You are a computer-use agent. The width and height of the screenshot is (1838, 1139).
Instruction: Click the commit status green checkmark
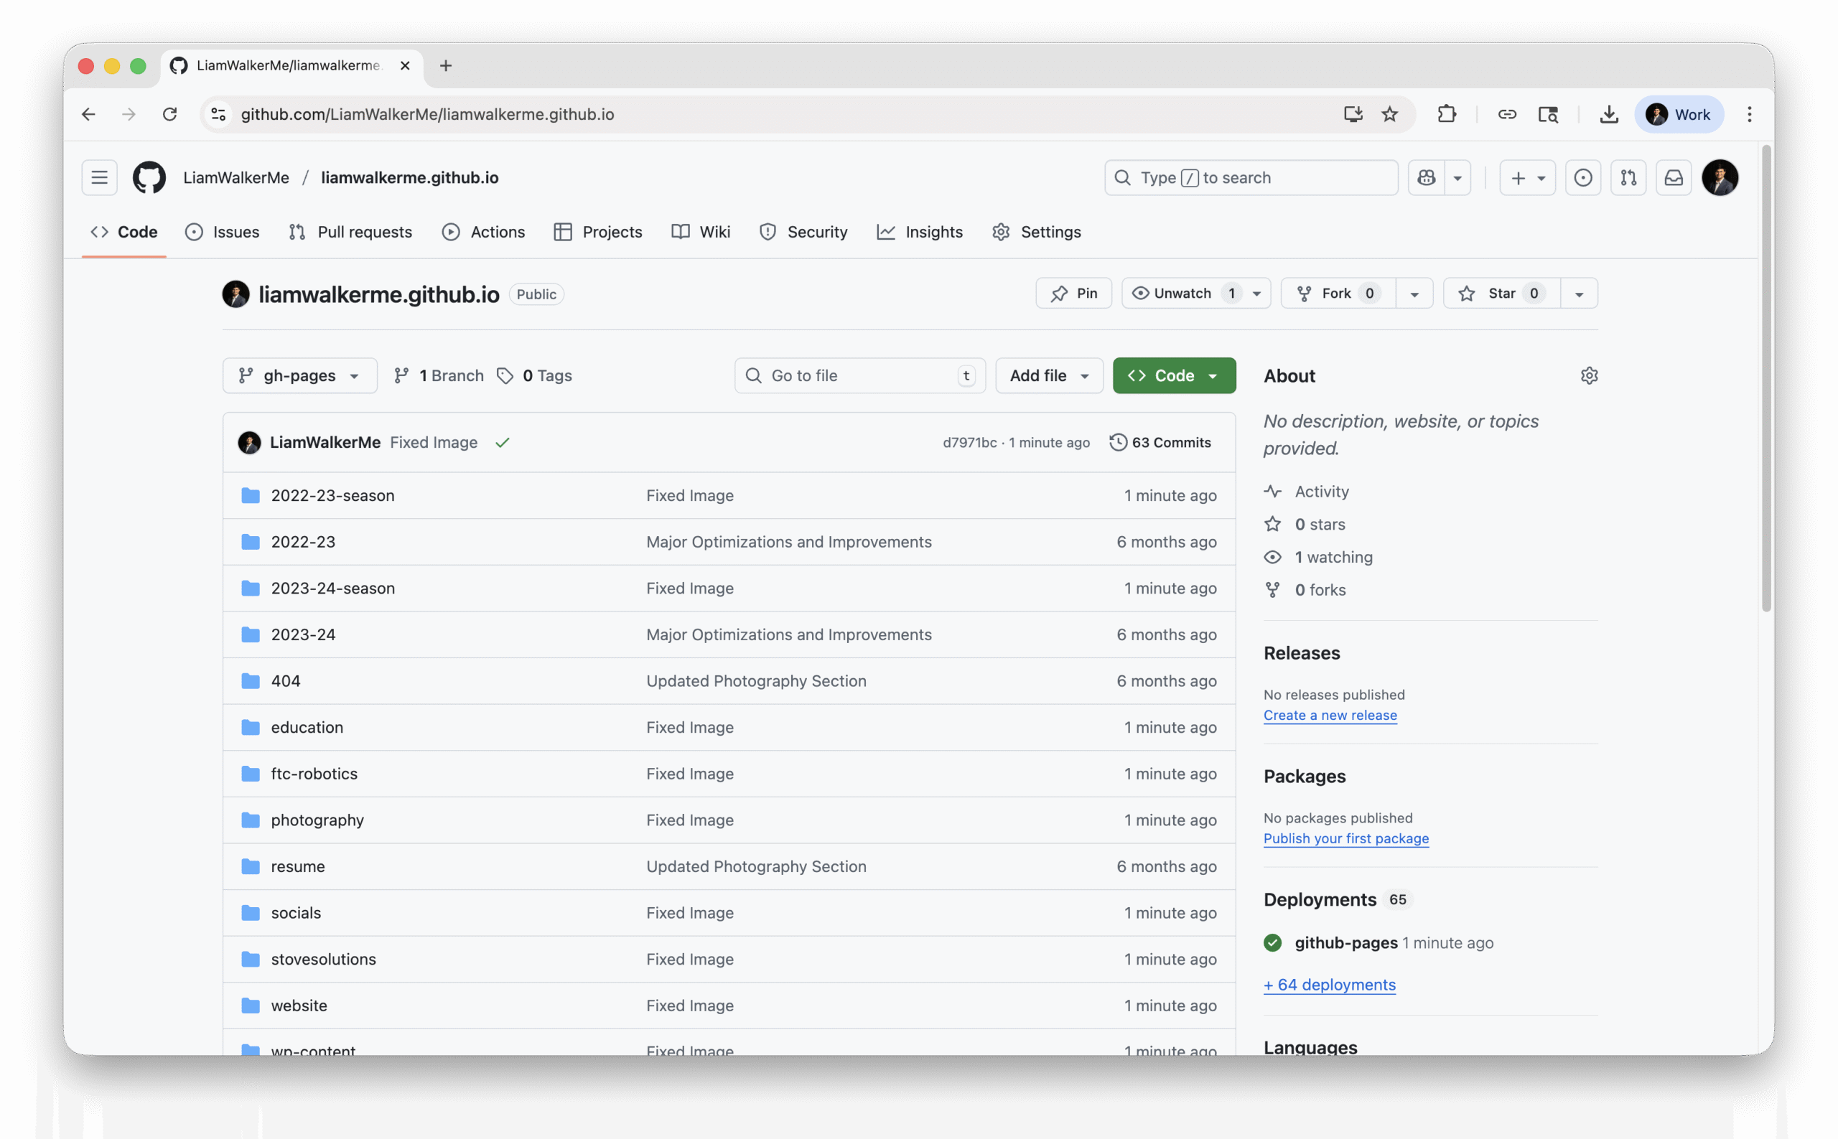503,443
